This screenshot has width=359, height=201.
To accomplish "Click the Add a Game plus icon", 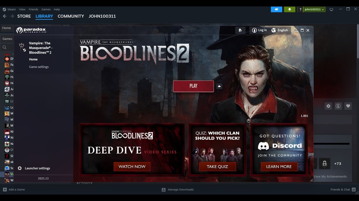I will (5, 190).
